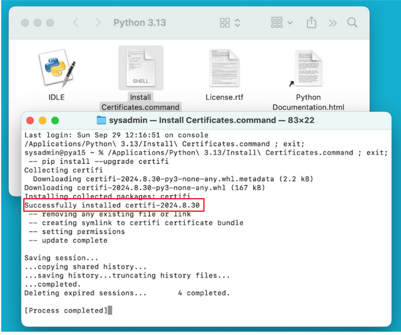Click the Finder window's gray zoom button
The image size is (401, 335).
[50, 23]
